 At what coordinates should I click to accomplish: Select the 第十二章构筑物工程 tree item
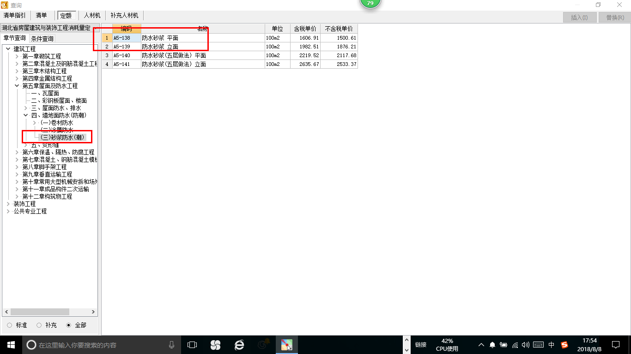47,196
